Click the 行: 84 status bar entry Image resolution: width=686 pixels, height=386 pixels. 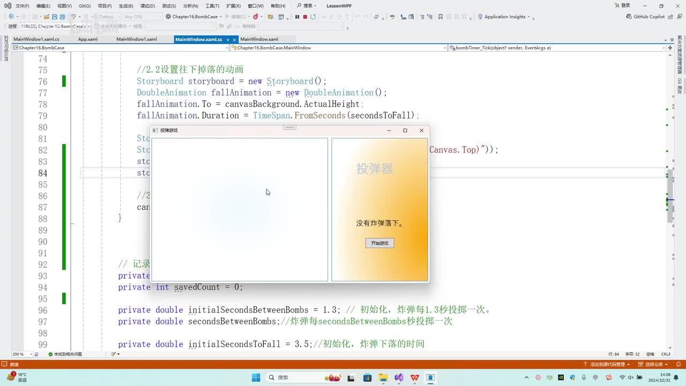(x=614, y=354)
